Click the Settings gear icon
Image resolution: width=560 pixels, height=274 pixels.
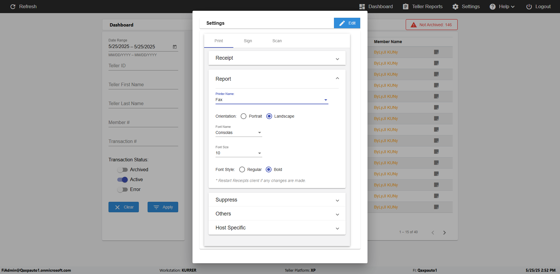pyautogui.click(x=455, y=6)
